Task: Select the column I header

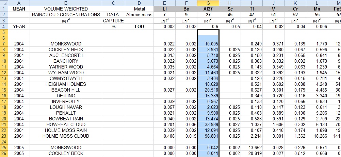Action: point(251,3)
